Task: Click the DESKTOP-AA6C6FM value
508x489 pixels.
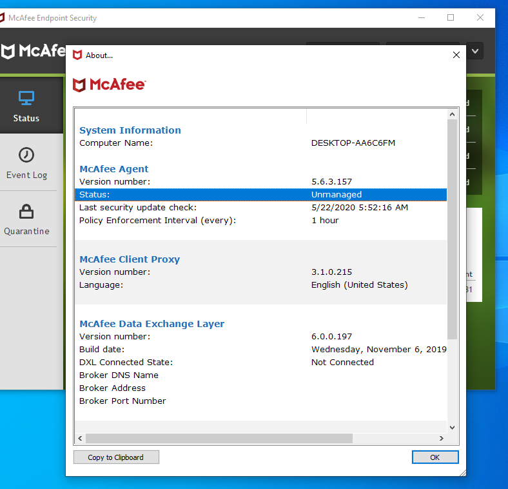Action: [353, 143]
